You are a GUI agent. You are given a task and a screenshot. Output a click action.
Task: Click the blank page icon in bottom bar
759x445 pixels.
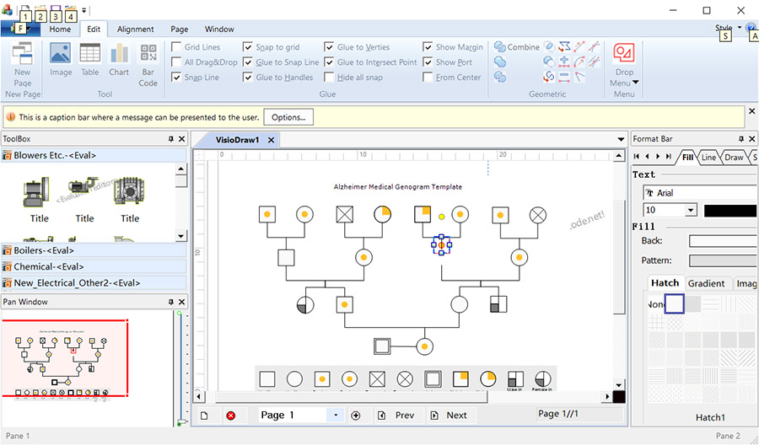click(204, 416)
